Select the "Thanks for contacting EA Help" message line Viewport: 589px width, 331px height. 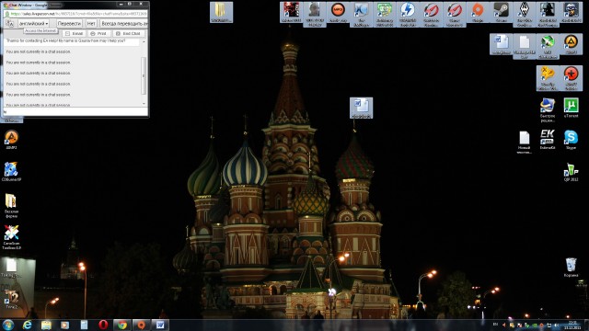65,40
